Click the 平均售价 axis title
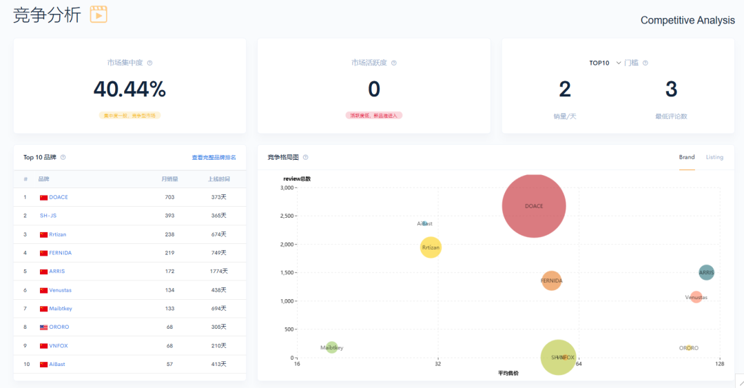The height and width of the screenshot is (388, 744). point(508,374)
